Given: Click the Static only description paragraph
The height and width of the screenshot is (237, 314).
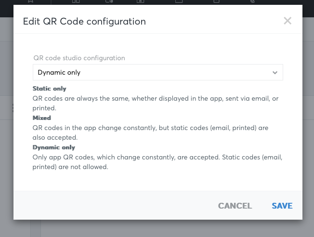Looking at the screenshot, I should click(156, 103).
